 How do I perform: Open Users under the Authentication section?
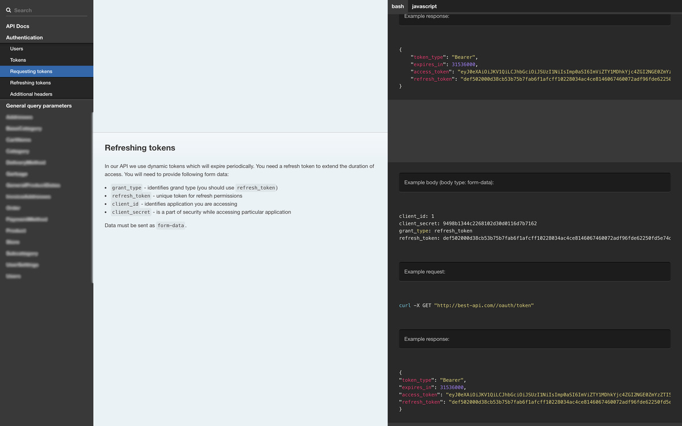click(16, 49)
